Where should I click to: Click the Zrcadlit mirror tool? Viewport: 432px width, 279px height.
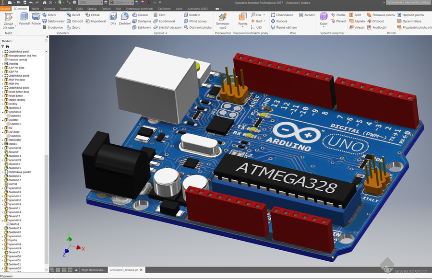(307, 15)
